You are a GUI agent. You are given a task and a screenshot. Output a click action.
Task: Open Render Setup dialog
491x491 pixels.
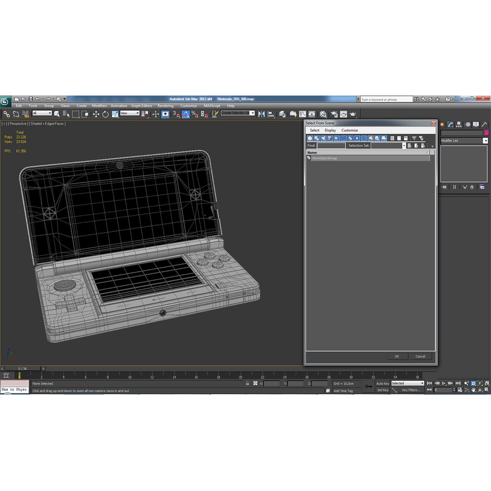click(x=334, y=114)
